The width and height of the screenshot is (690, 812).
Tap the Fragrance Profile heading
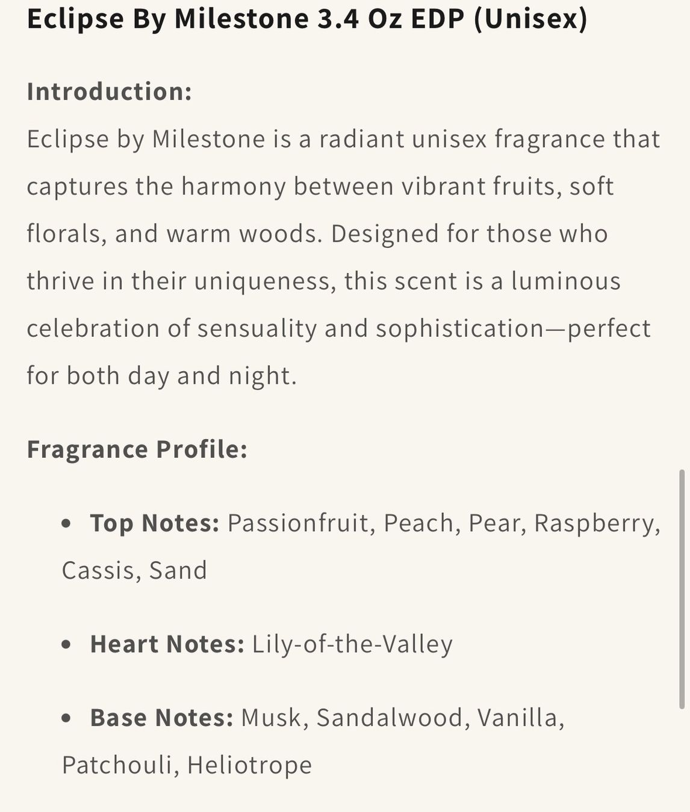click(137, 449)
